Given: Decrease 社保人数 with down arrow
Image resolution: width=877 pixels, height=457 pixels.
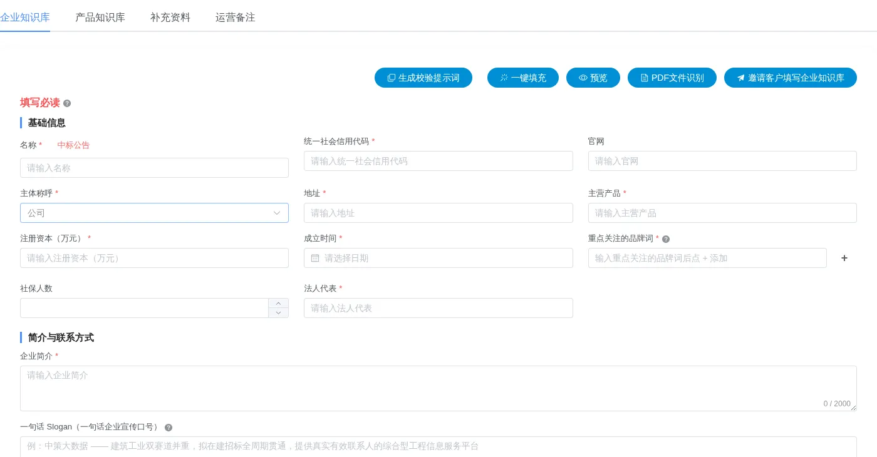Looking at the screenshot, I should pyautogui.click(x=279, y=312).
